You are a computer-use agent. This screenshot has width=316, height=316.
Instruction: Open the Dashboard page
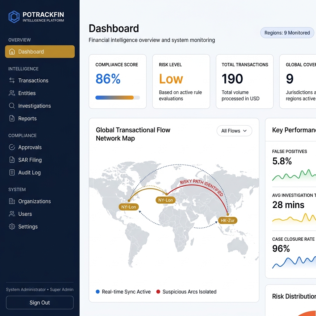click(40, 52)
